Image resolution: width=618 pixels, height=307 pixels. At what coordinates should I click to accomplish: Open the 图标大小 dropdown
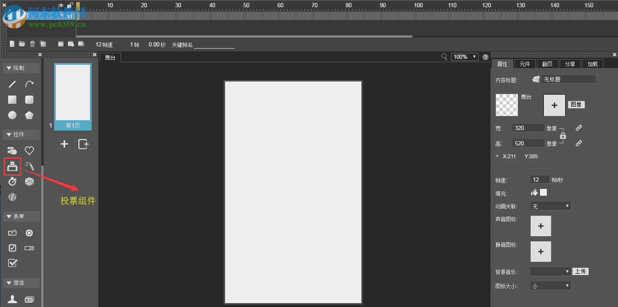(550, 286)
